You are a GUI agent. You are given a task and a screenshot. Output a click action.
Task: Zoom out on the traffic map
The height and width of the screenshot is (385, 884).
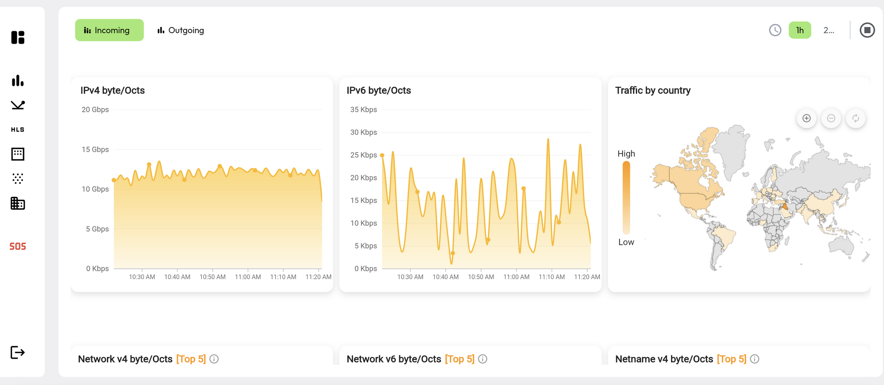(831, 118)
